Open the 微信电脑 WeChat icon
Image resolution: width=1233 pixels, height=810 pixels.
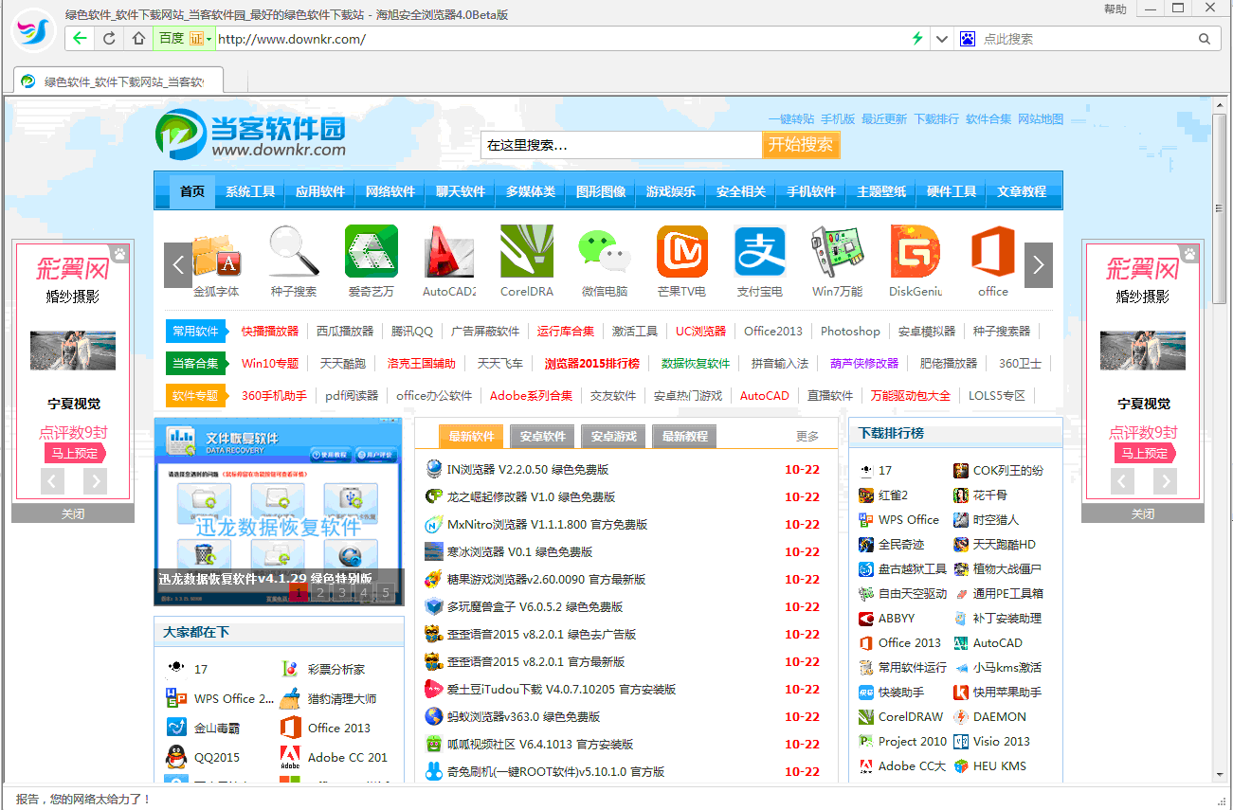605,251
